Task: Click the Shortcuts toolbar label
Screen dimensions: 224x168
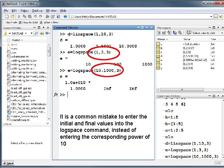Action: (x=11, y=22)
